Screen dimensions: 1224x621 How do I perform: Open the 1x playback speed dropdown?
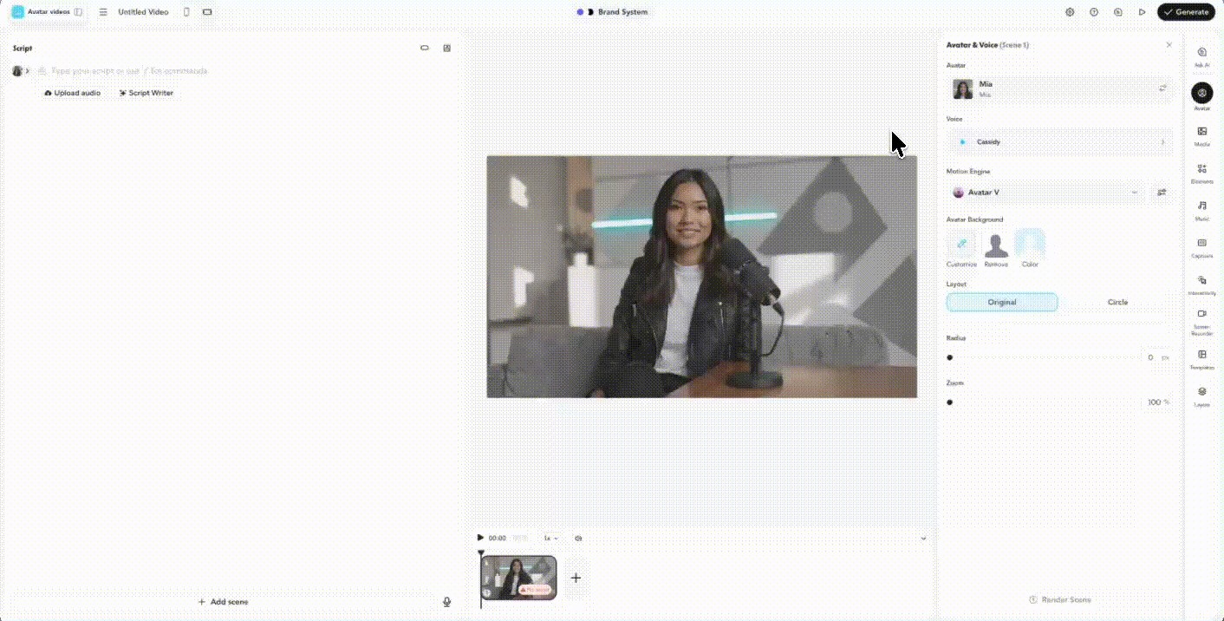(x=550, y=538)
